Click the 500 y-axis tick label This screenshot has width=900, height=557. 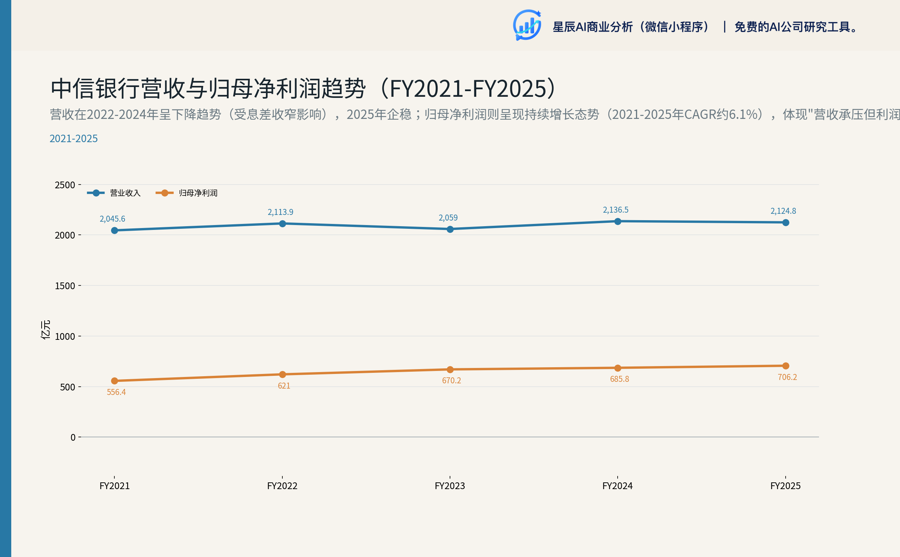coord(68,387)
